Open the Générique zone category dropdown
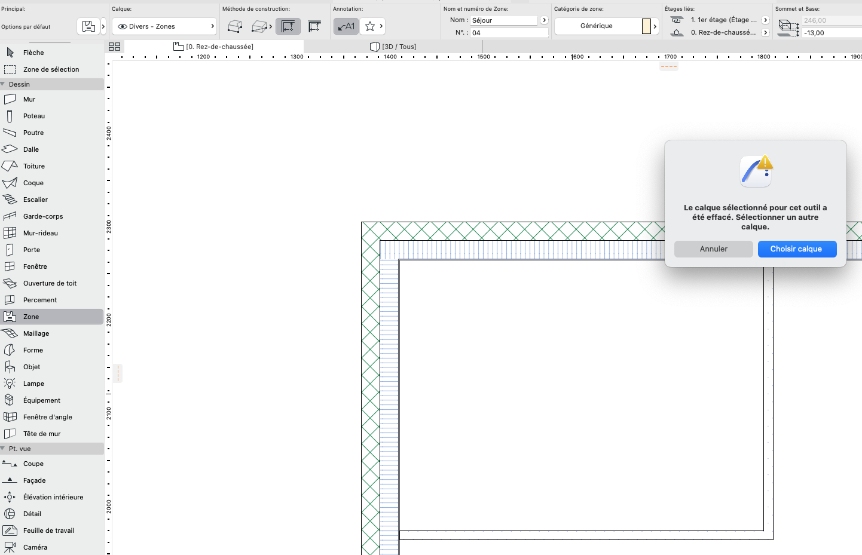 606,26
